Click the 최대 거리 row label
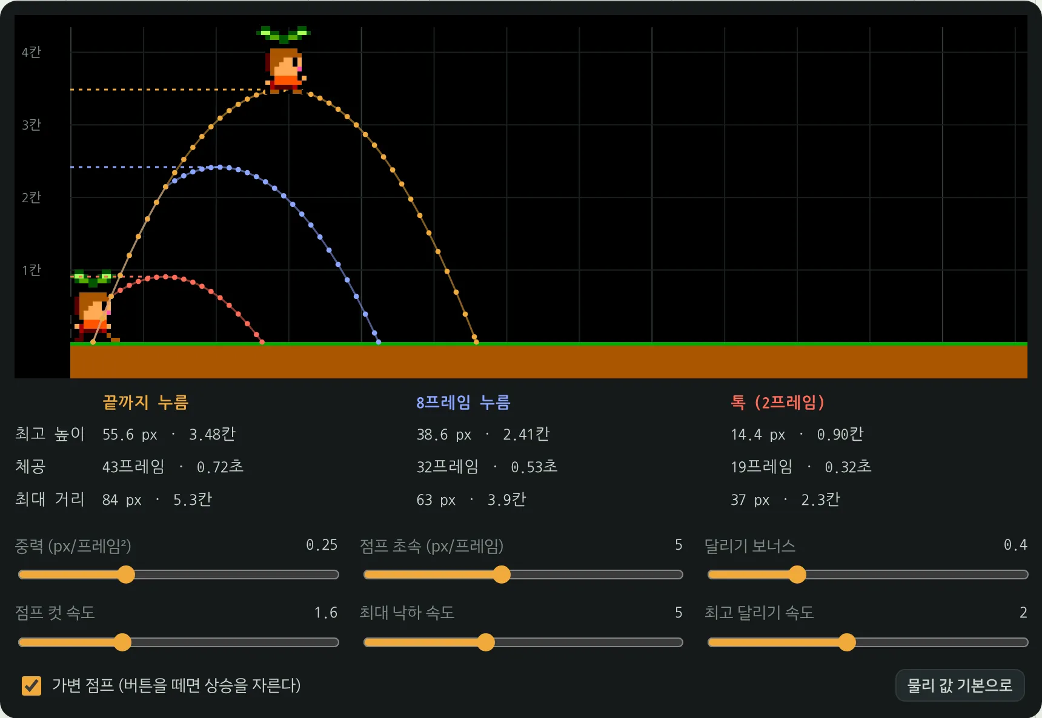This screenshot has width=1042, height=718. pos(50,499)
